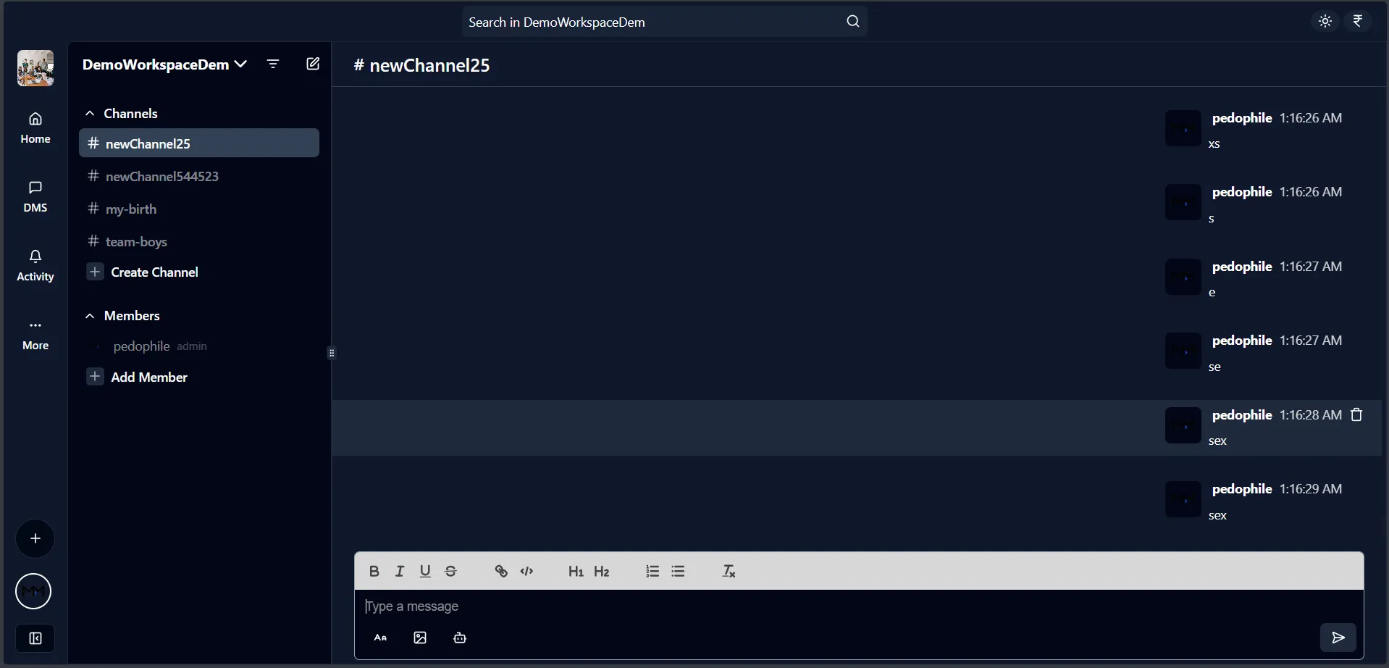Open the compose new message icon

click(x=313, y=64)
